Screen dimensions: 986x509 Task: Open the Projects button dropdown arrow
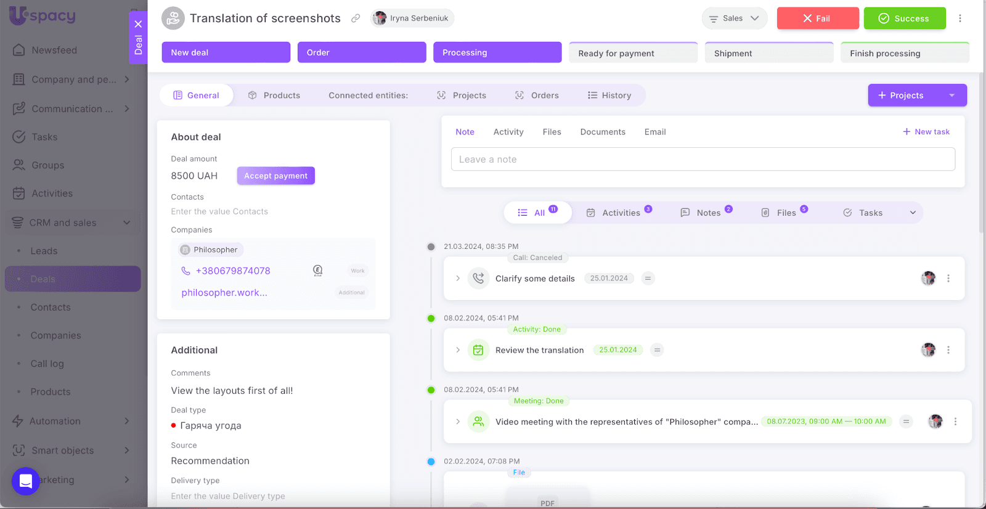click(951, 96)
